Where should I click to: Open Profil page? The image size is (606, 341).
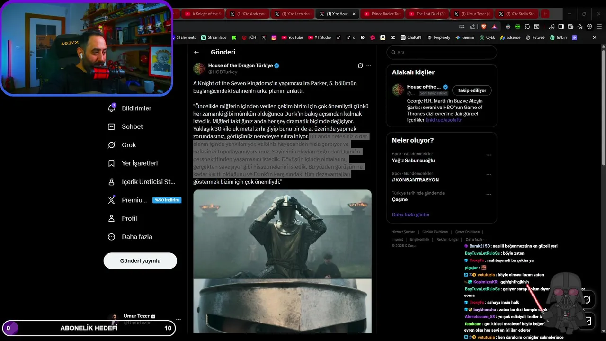coord(123,218)
